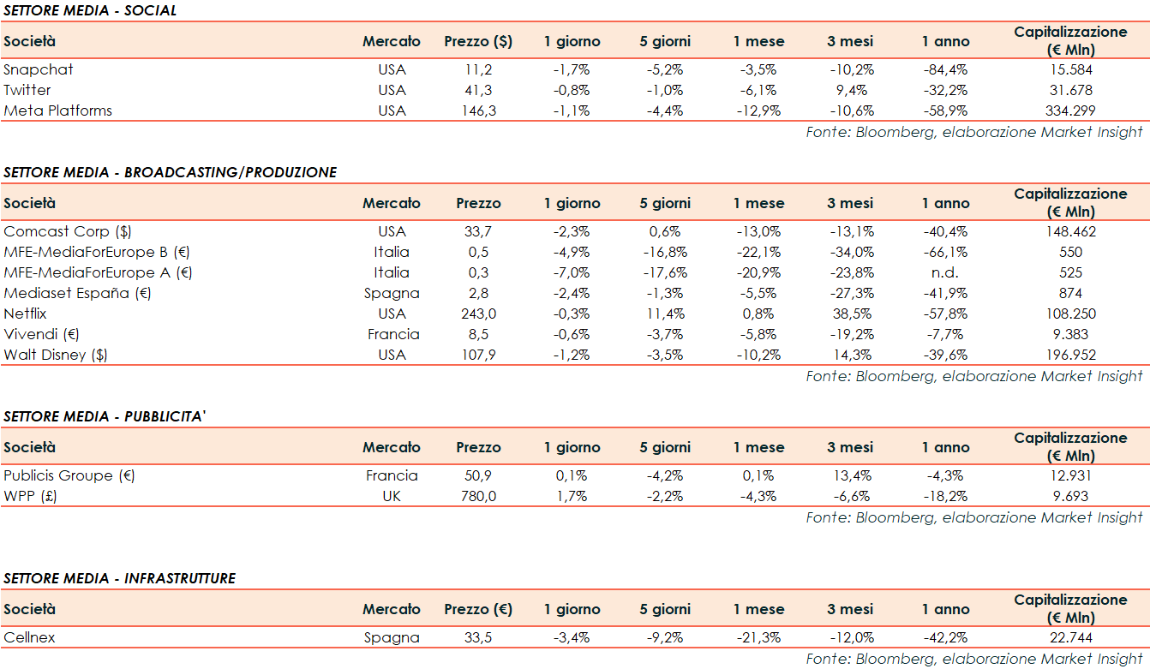Viewport: 1150px width, 669px height.
Task: Click the Settore Media - Broadcasting/Produzione title
Action: [x=170, y=172]
